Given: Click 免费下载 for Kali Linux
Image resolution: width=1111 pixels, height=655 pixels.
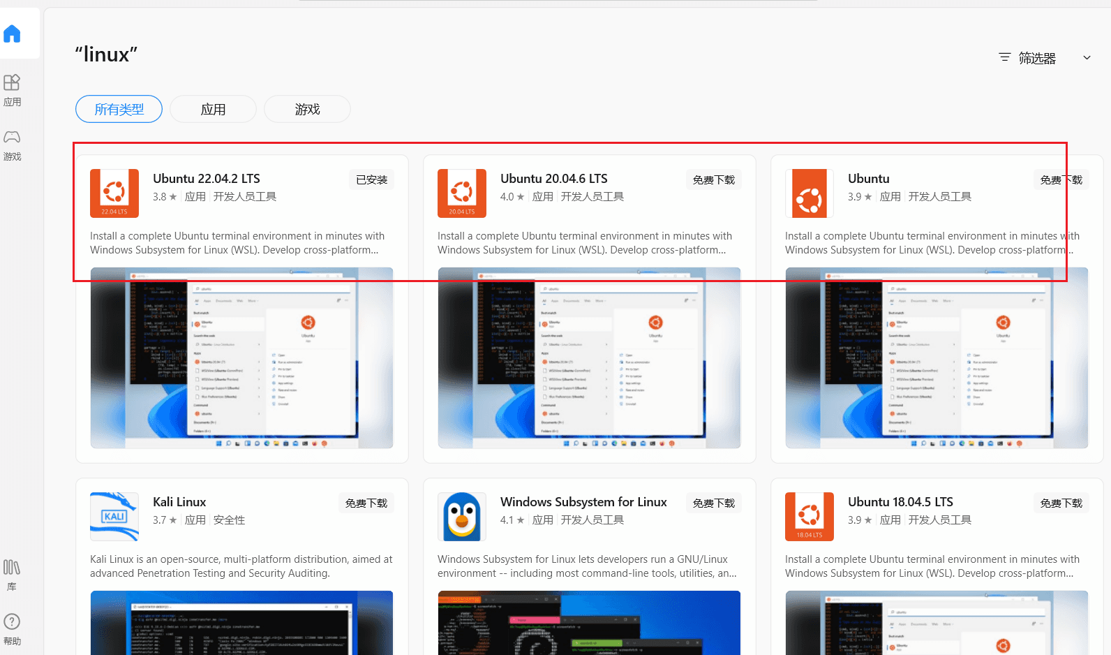Looking at the screenshot, I should 366,503.
